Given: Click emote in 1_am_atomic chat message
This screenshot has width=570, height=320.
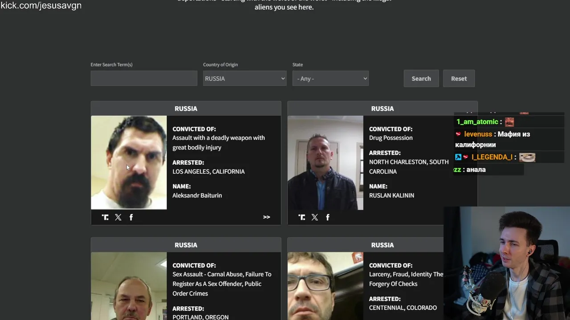Looking at the screenshot, I should click(509, 122).
